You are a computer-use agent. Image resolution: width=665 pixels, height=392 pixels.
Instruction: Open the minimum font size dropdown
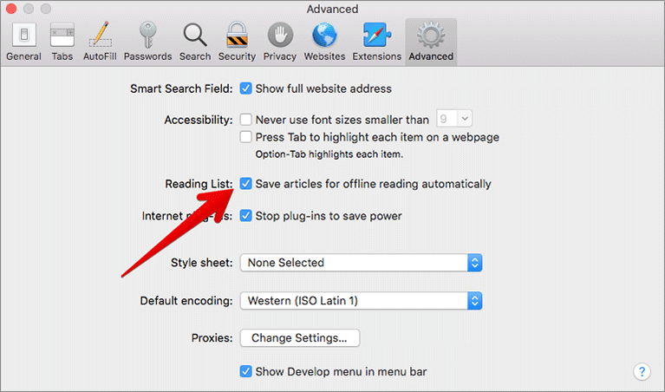click(454, 119)
